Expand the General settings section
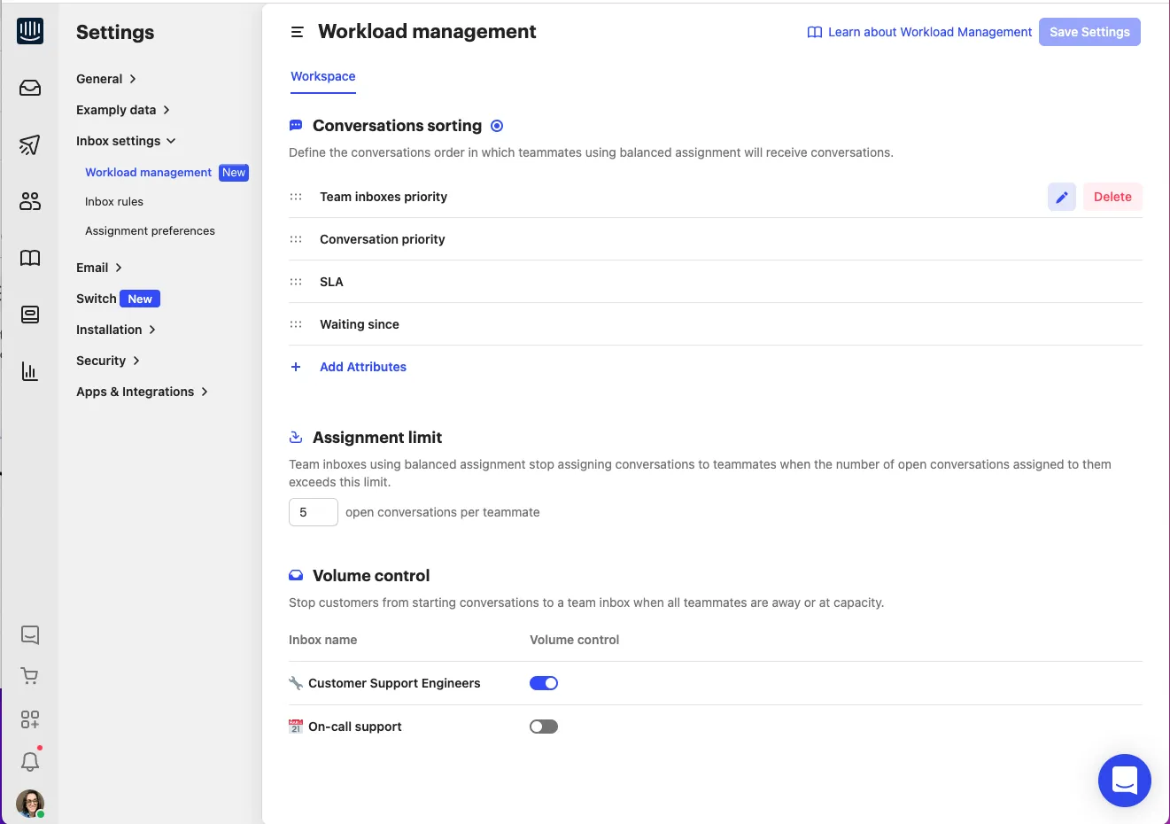Viewport: 1170px width, 824px height. point(106,79)
